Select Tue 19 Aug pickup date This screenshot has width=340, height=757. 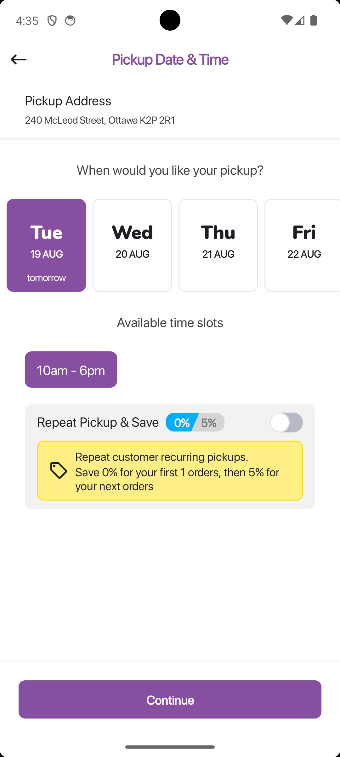pyautogui.click(x=46, y=245)
